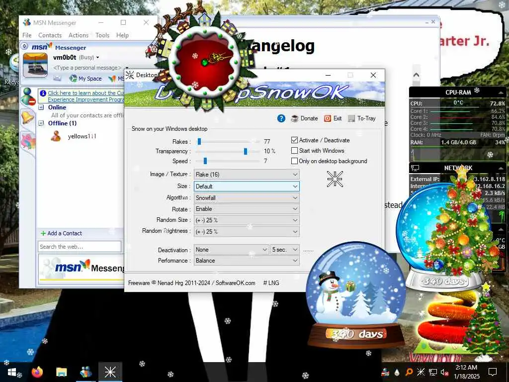
Task: Open Image / Texture dropdown Flake (16)
Action: tap(247, 175)
